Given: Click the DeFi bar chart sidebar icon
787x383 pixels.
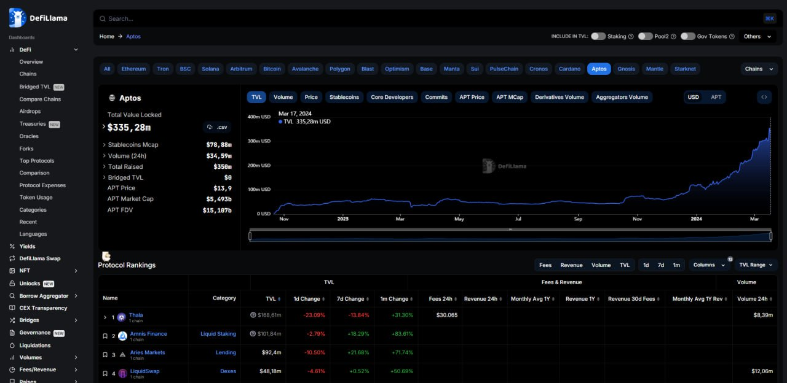Looking at the screenshot, I should coord(12,50).
